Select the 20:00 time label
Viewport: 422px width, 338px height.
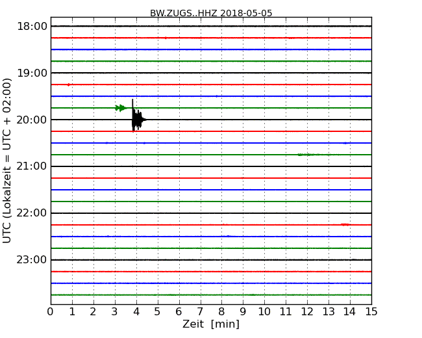32,120
